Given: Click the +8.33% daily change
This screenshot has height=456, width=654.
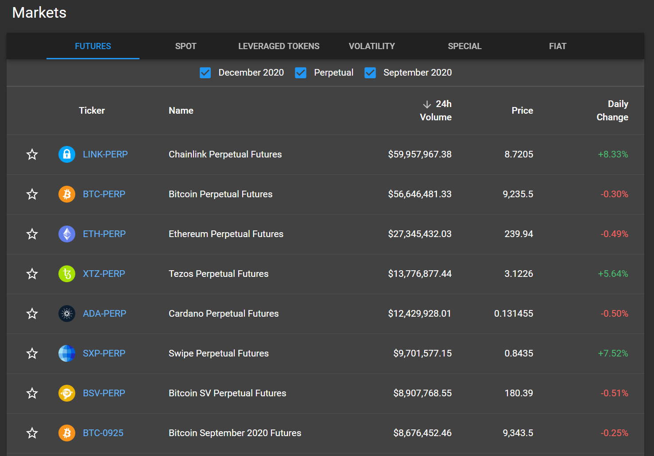Looking at the screenshot, I should (613, 154).
